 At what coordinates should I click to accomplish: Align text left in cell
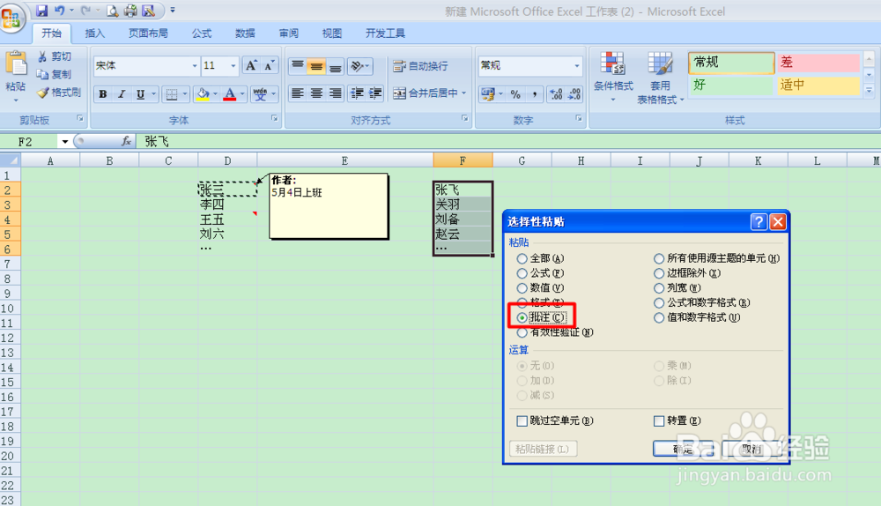tap(298, 93)
